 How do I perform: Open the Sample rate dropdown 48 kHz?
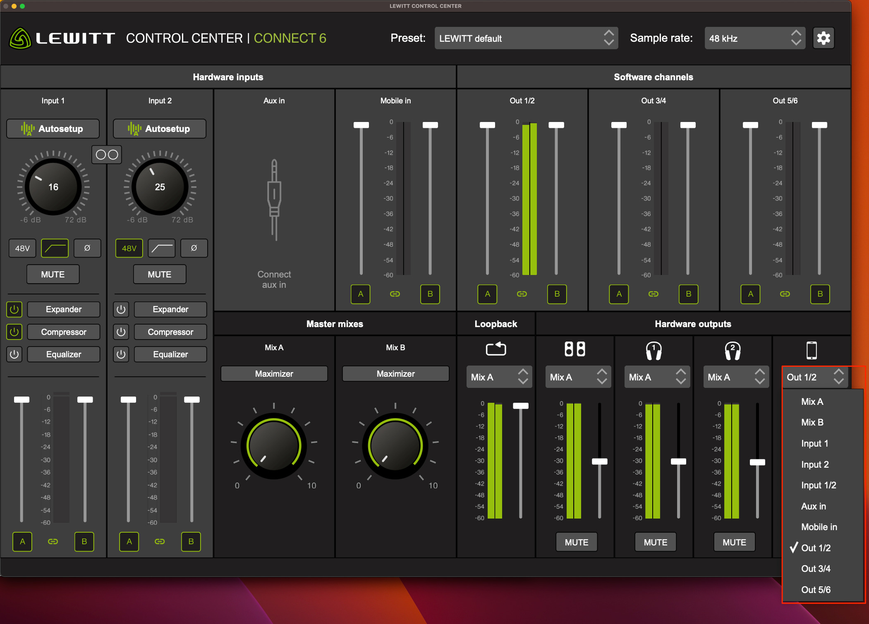coord(755,38)
